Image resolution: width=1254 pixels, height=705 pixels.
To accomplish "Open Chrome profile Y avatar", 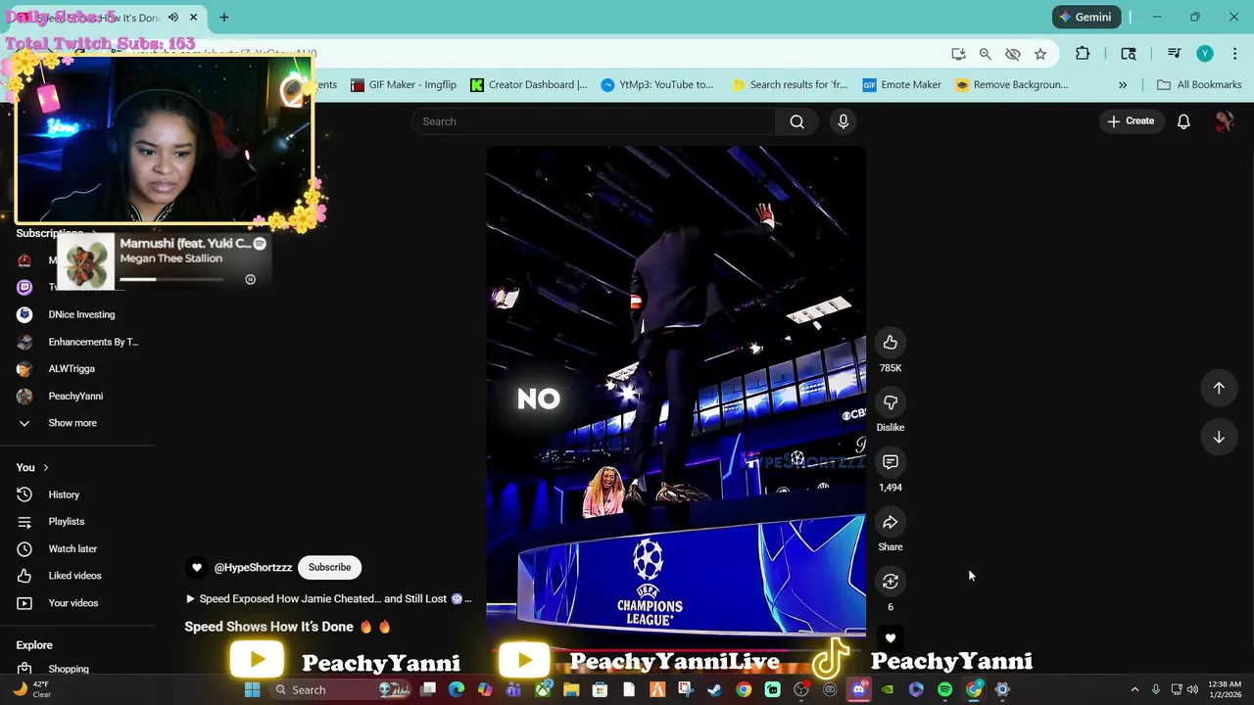I will (x=1205, y=54).
